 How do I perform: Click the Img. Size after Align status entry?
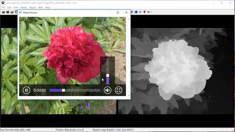click(x=15, y=130)
